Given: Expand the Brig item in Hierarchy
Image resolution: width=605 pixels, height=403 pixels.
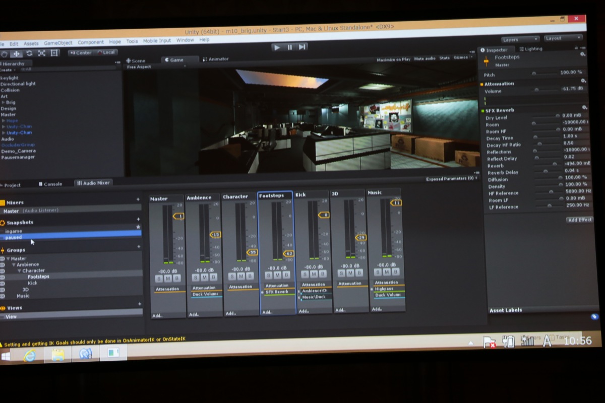Looking at the screenshot, I should click(4, 102).
